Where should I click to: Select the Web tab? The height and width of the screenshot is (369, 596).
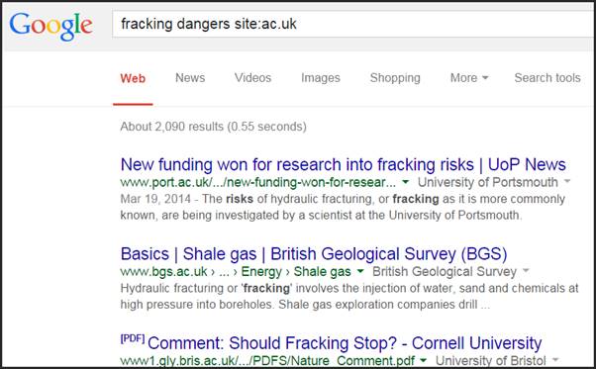tap(133, 78)
